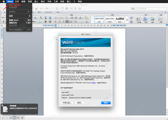
Task: Collapse the ribbon with chevron
Action: tap(162, 12)
